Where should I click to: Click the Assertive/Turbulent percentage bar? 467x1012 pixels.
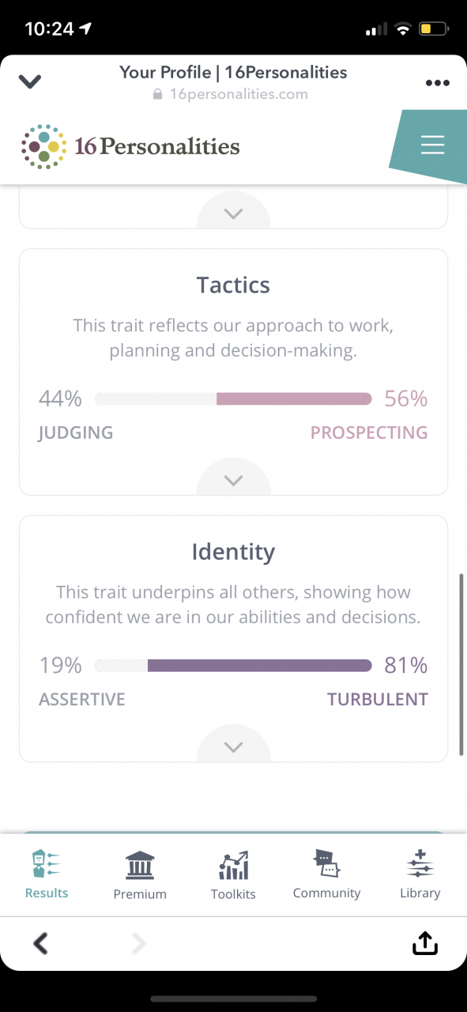[x=233, y=666]
